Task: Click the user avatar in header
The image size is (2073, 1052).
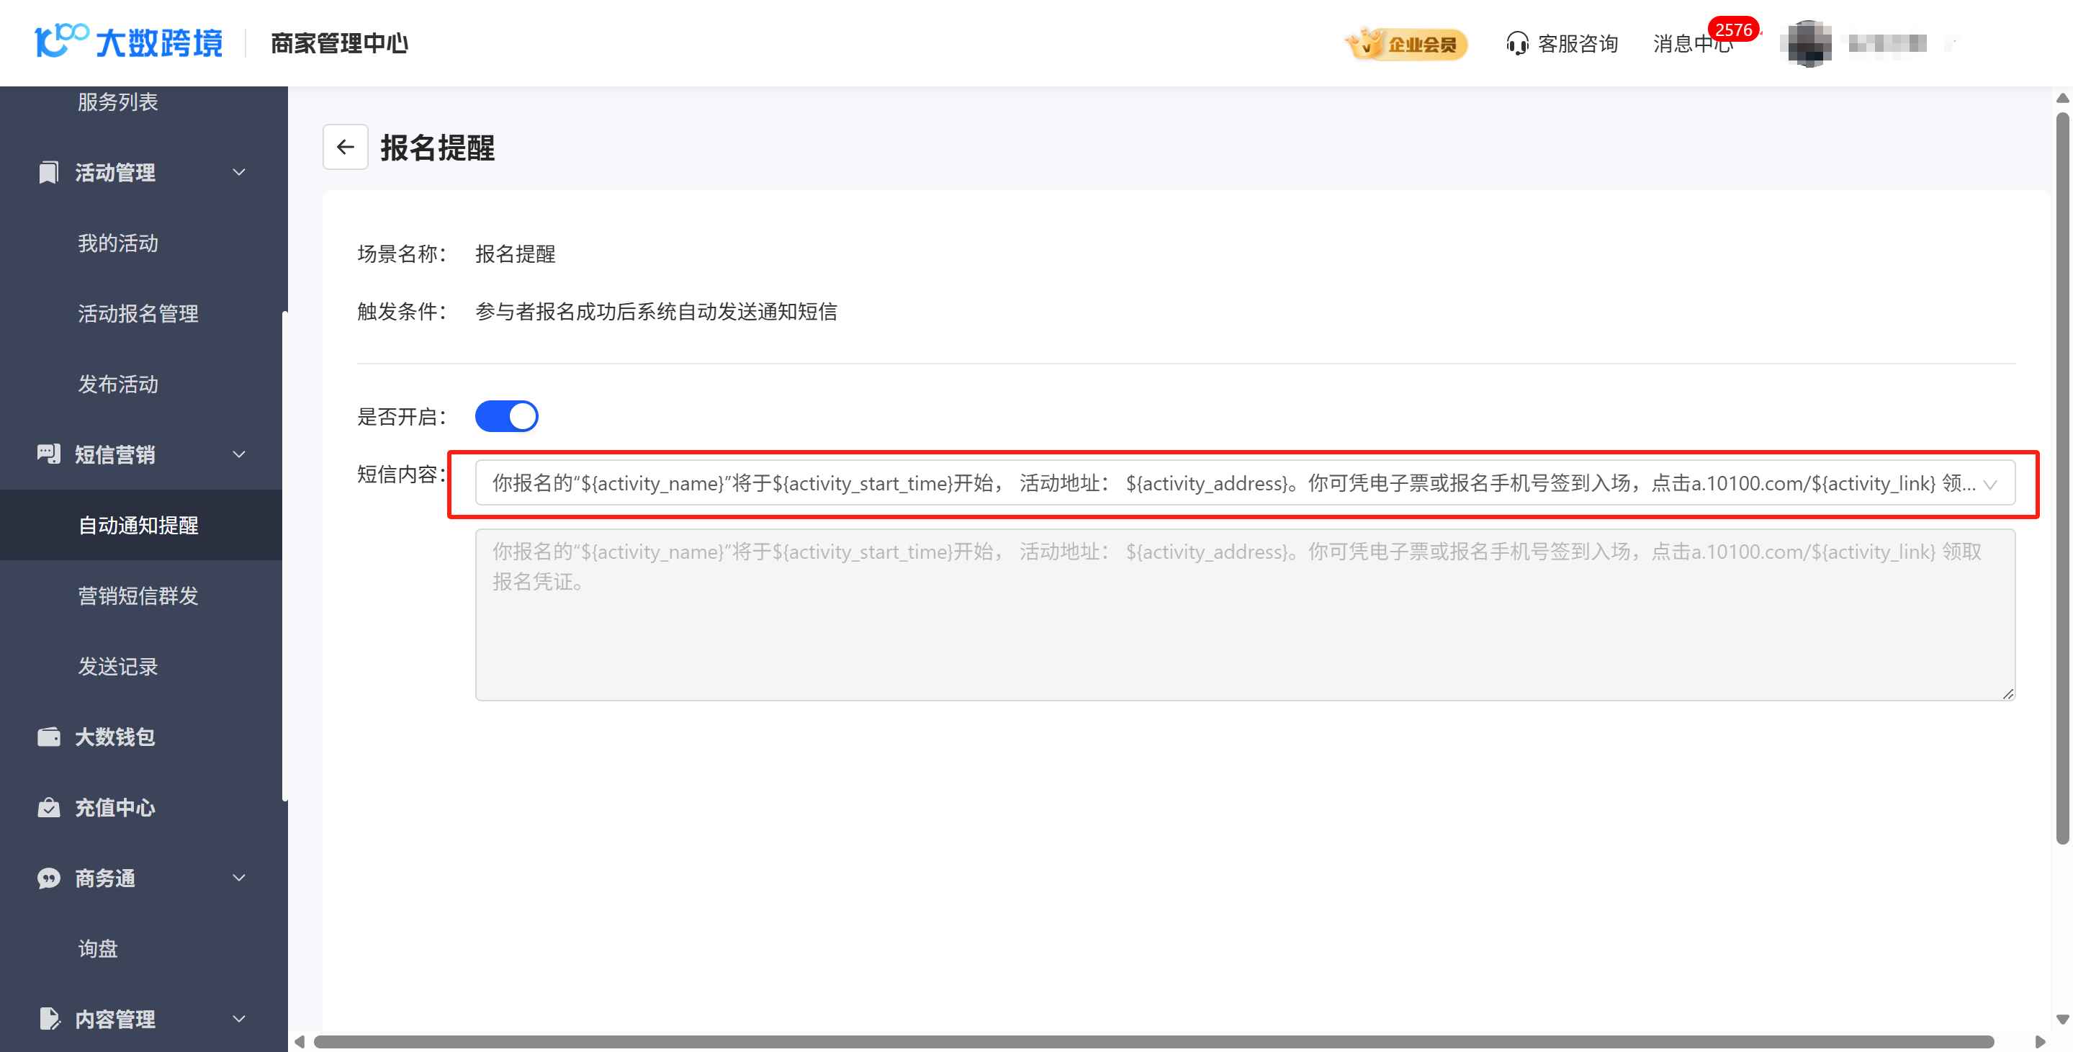Action: (x=1809, y=43)
